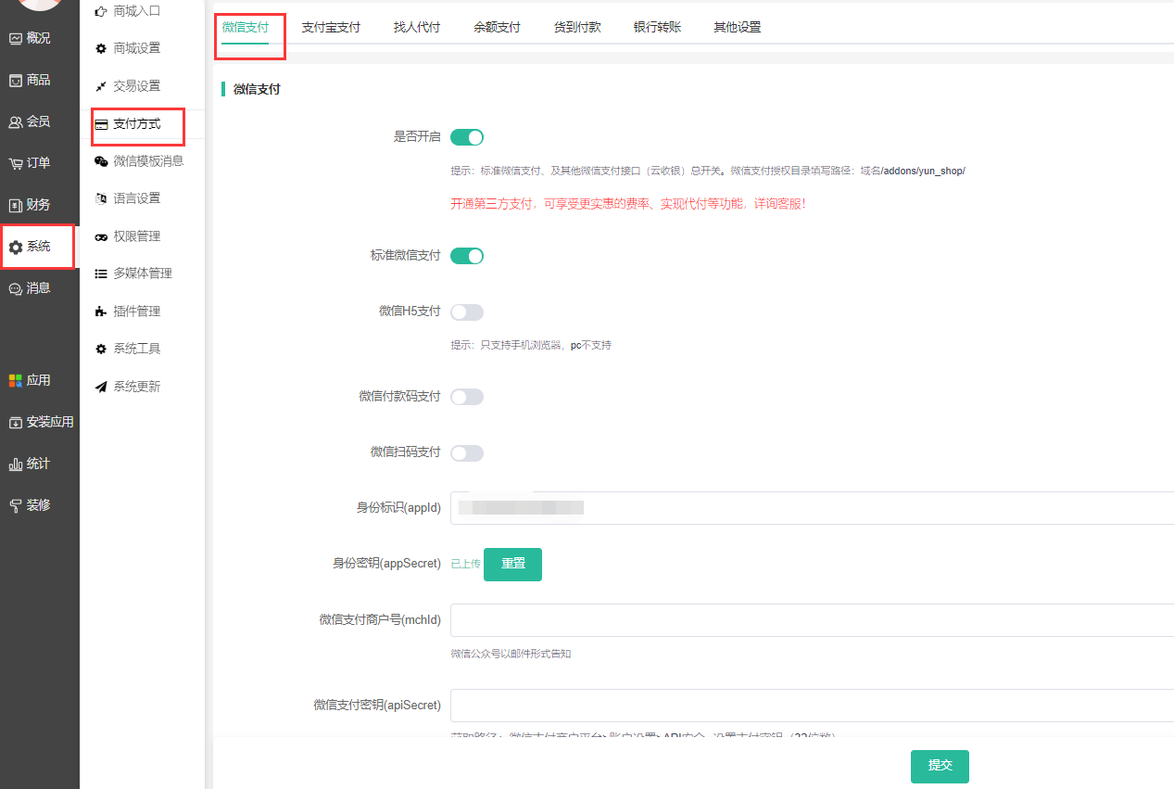This screenshot has width=1174, height=789.
Task: Enable the 微信H5支付 toggle
Action: pyautogui.click(x=467, y=312)
